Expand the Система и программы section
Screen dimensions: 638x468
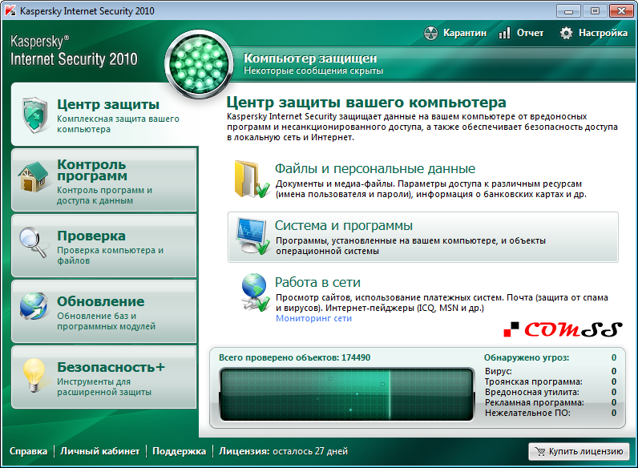pyautogui.click(x=344, y=226)
